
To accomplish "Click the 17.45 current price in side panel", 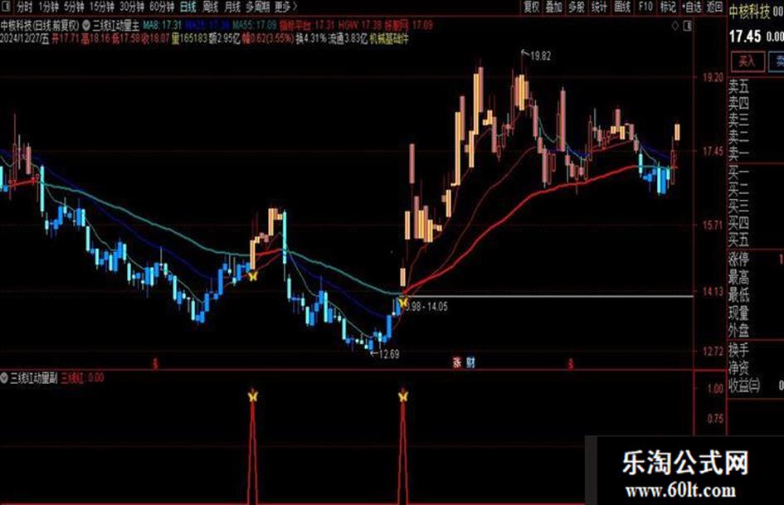I will tap(744, 36).
